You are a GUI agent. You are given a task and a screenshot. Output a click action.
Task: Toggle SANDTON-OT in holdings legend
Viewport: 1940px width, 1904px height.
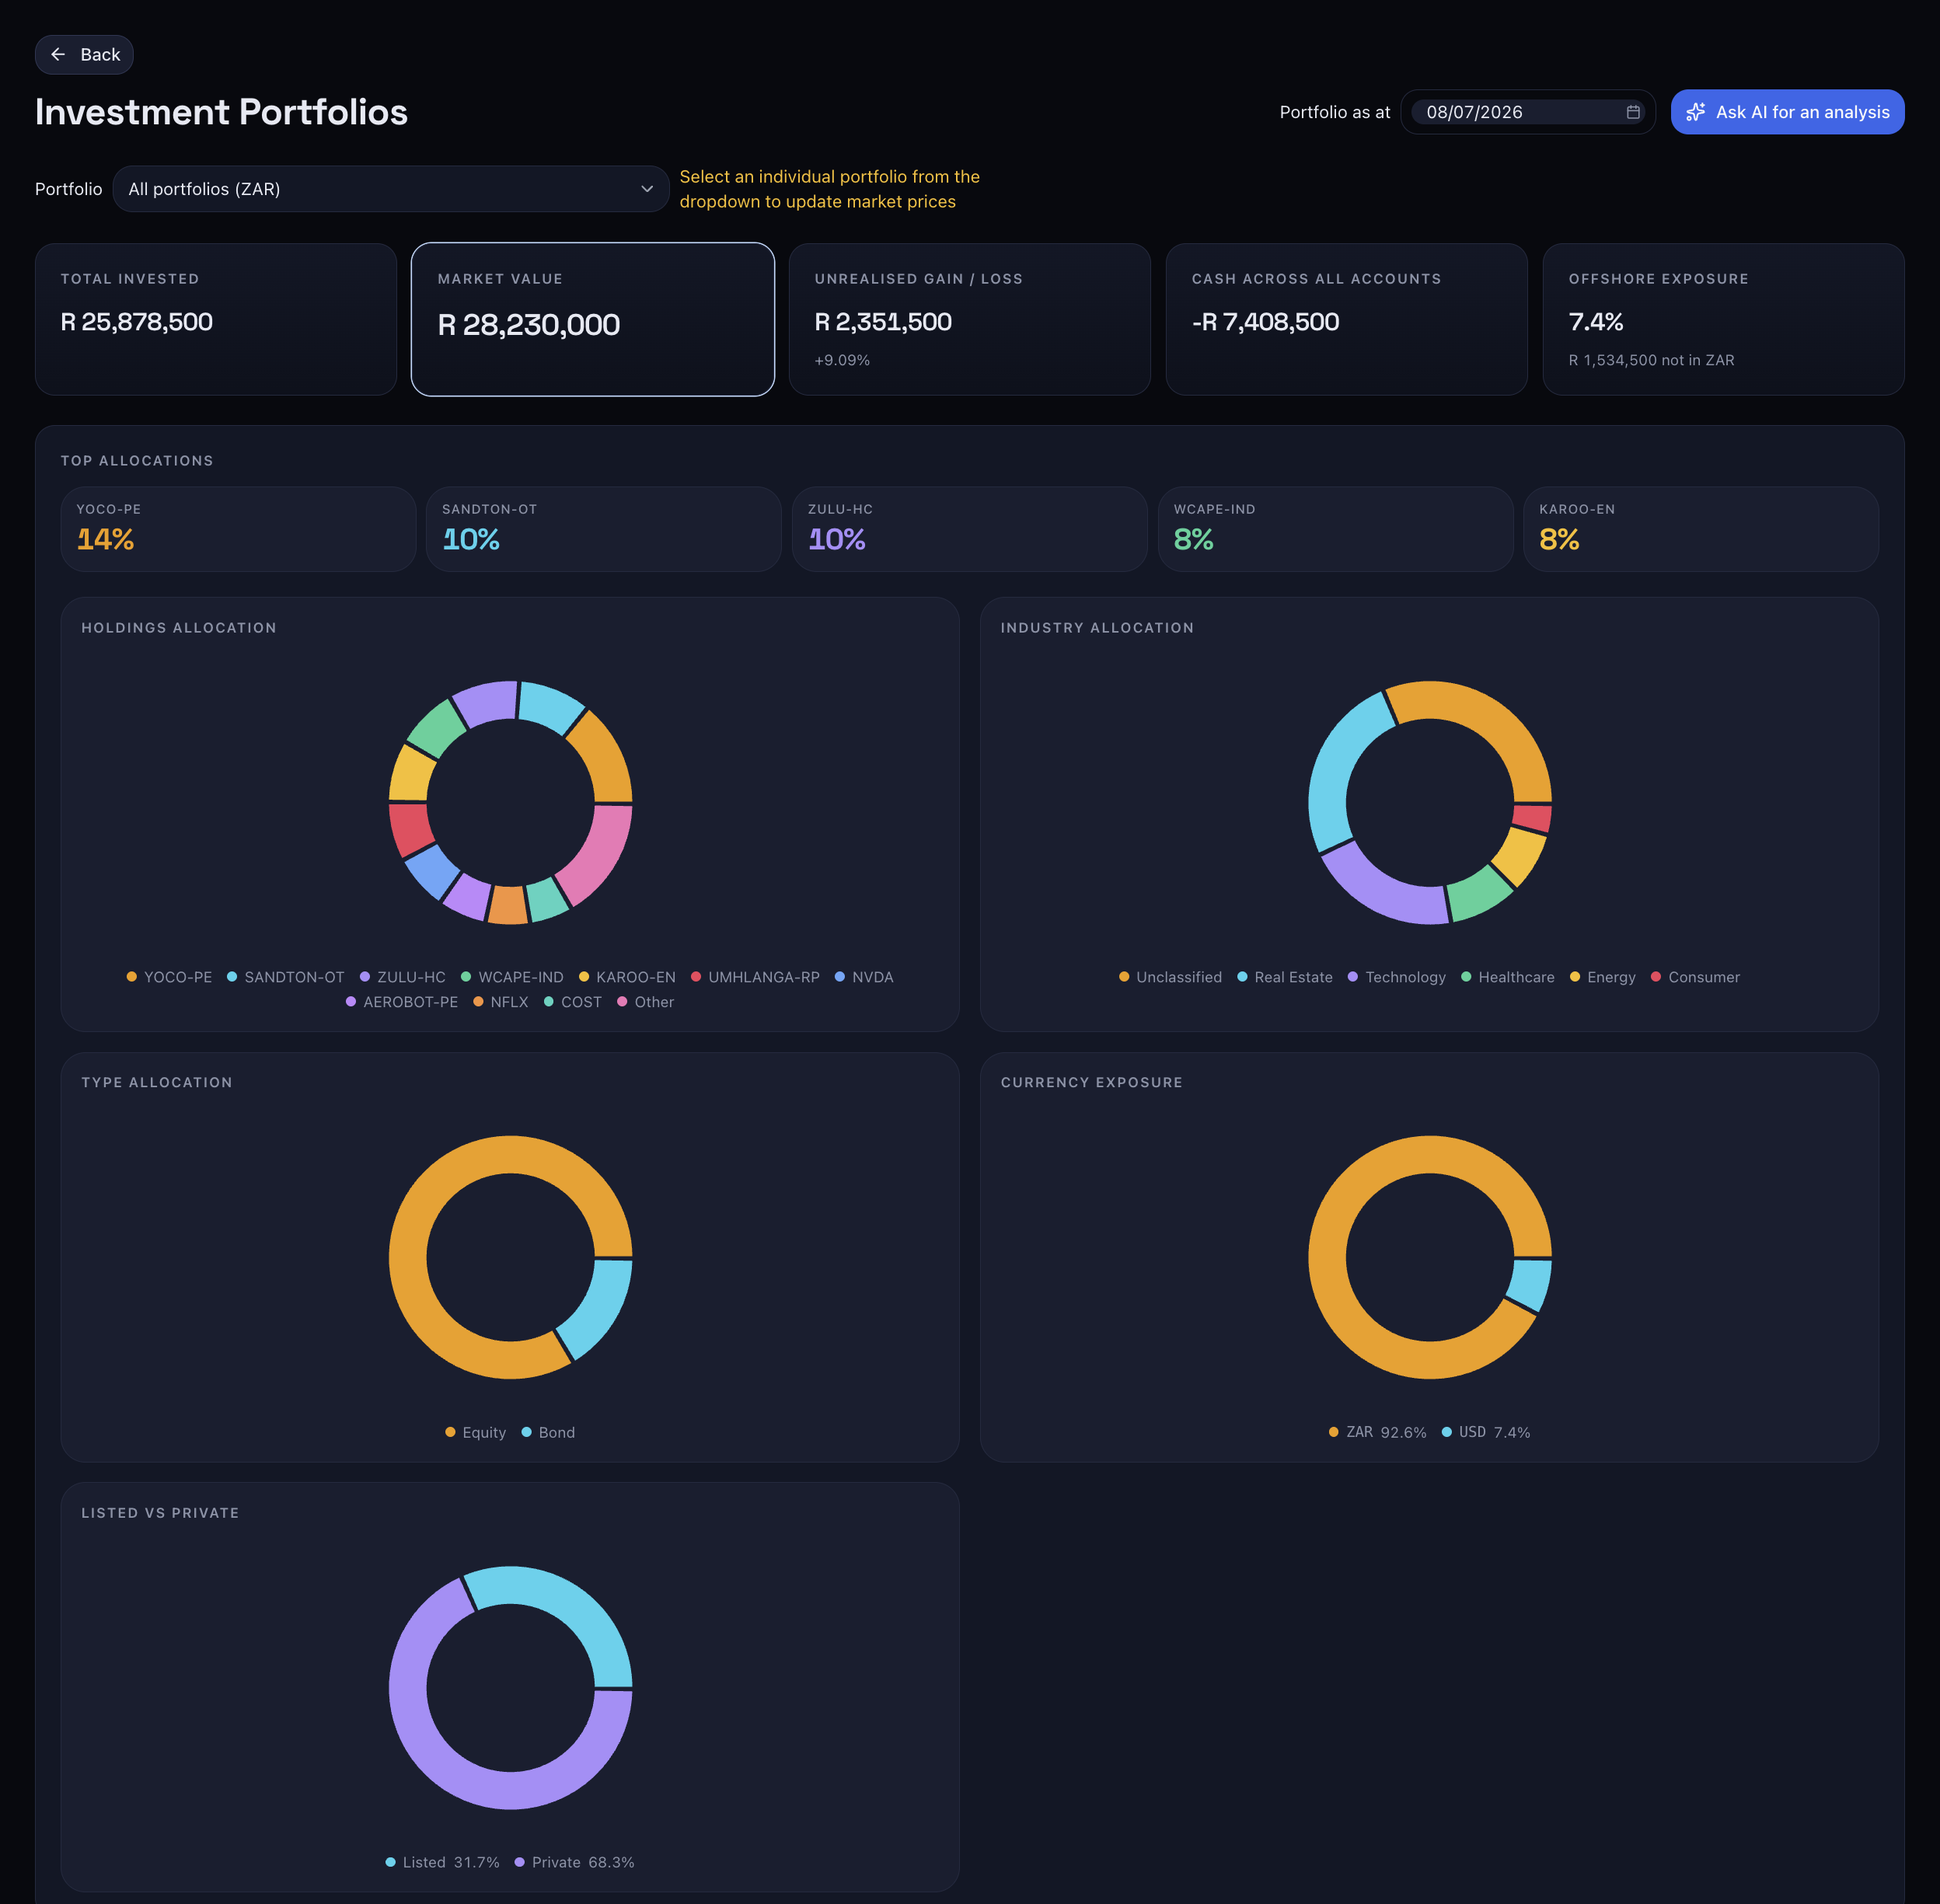(x=285, y=977)
